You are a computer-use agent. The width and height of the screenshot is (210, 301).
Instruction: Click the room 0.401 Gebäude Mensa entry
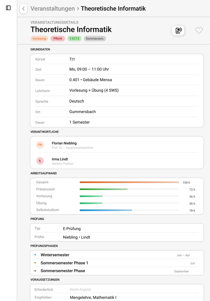[90, 80]
